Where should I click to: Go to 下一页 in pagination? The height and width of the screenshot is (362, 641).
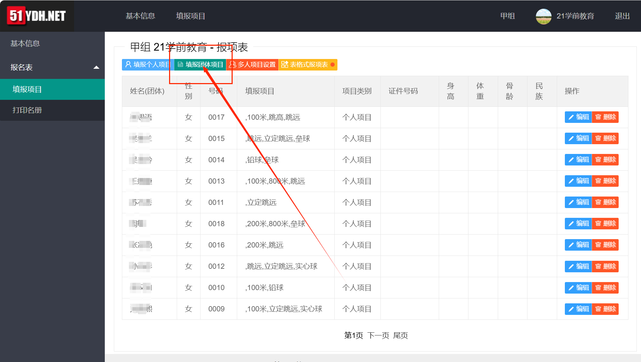(378, 335)
